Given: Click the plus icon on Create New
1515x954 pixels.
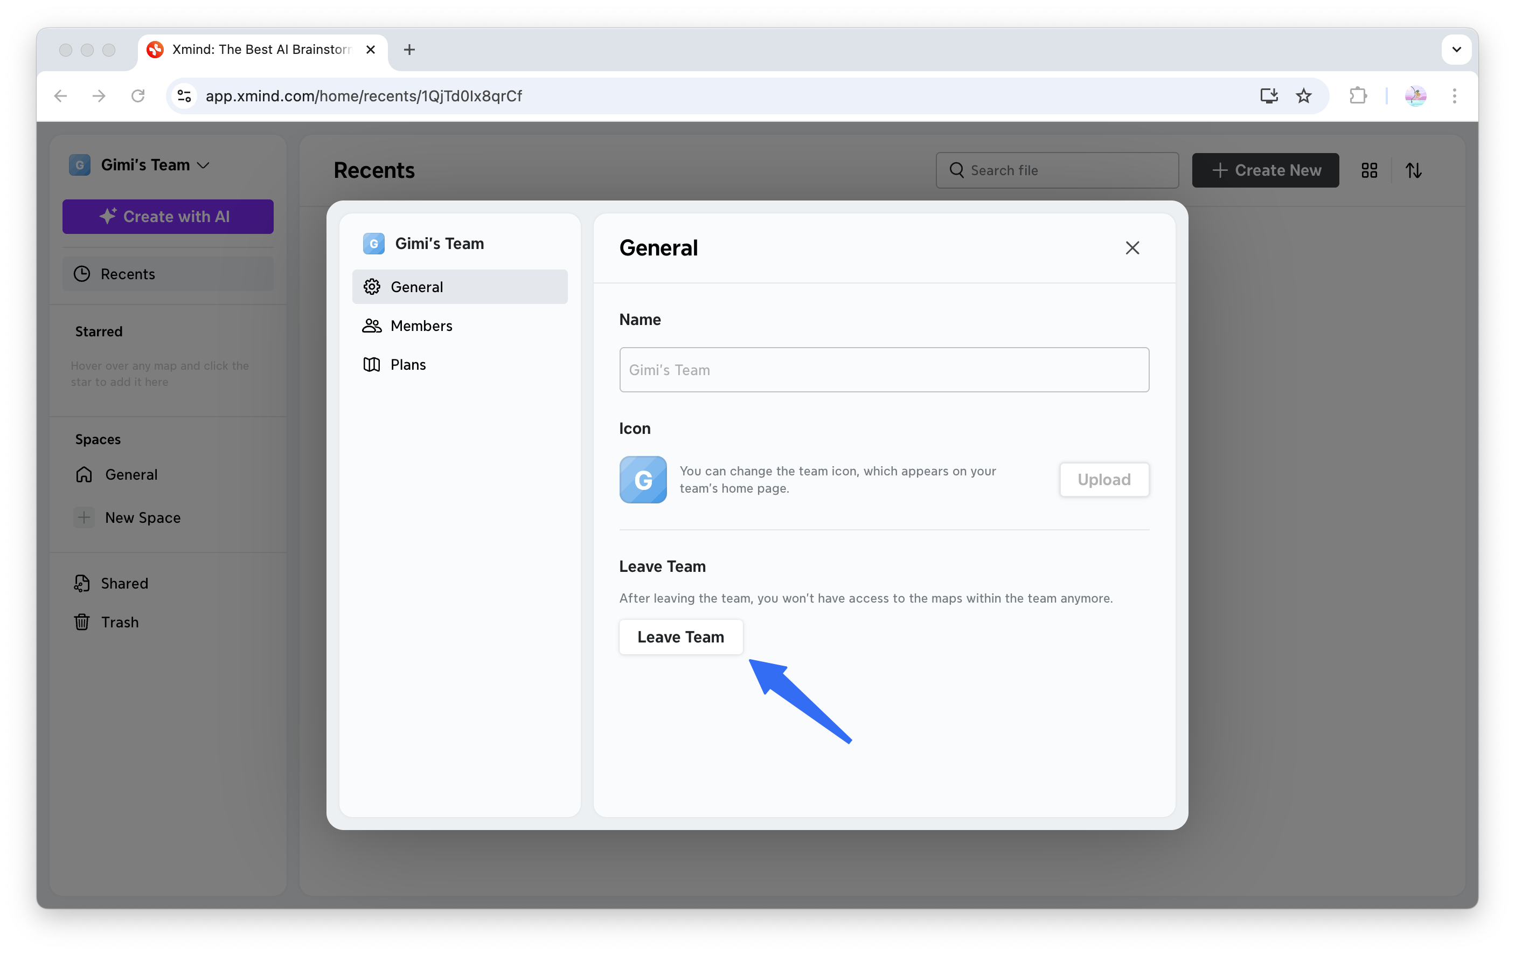Looking at the screenshot, I should pyautogui.click(x=1219, y=170).
